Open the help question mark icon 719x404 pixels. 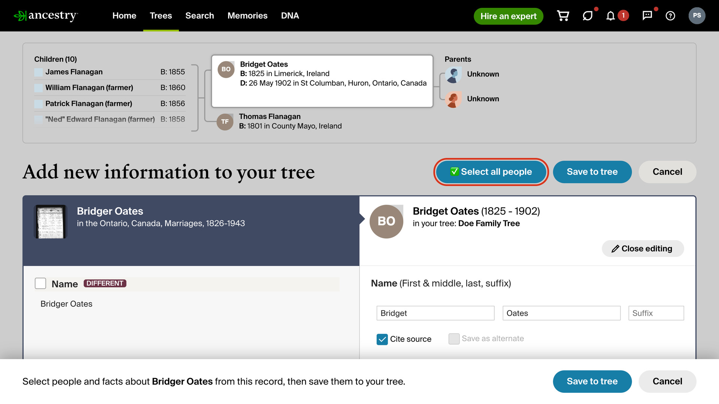coord(670,16)
